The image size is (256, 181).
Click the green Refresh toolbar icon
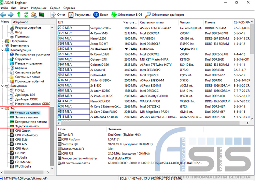pyautogui.click(x=26, y=15)
